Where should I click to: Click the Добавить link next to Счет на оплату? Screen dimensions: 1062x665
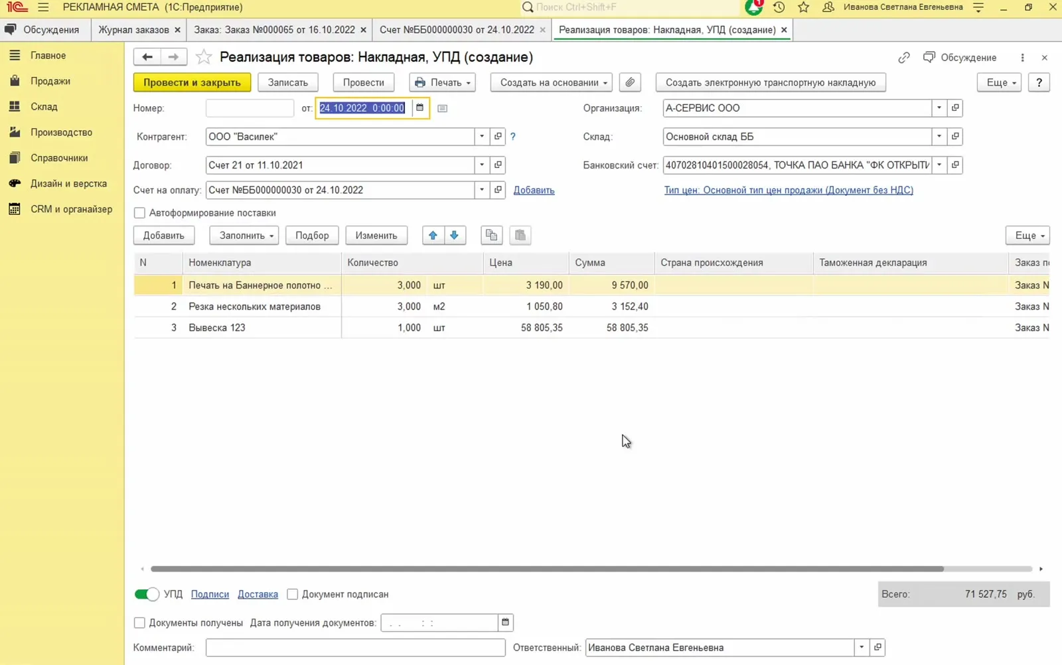(x=534, y=190)
